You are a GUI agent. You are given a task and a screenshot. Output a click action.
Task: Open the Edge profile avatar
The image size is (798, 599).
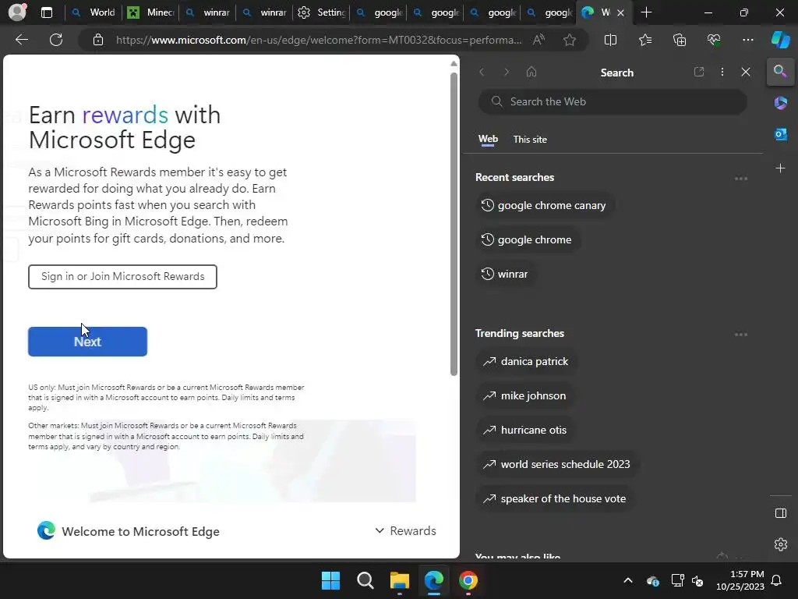click(x=17, y=12)
